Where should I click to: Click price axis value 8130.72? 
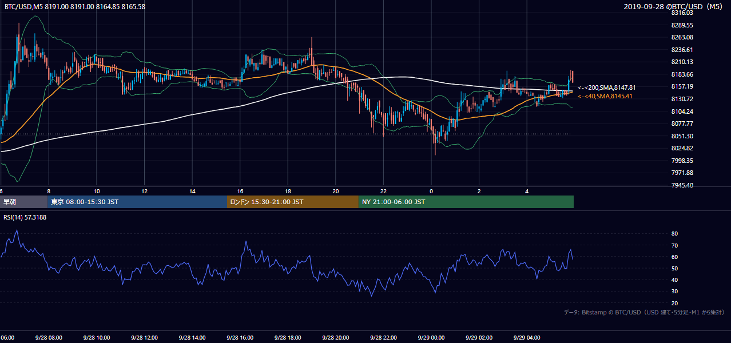pos(682,99)
